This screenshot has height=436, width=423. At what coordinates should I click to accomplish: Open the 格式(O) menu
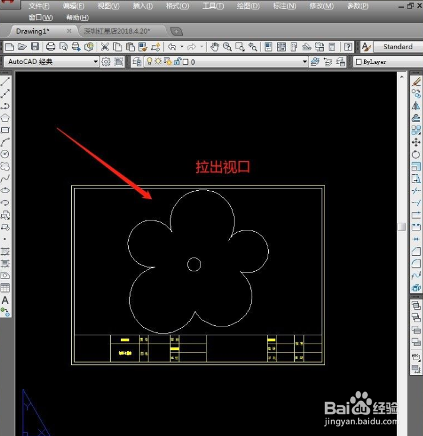(x=177, y=6)
